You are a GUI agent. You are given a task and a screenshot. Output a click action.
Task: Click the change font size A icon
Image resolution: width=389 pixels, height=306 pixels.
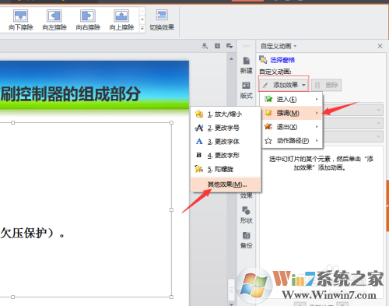[199, 128]
